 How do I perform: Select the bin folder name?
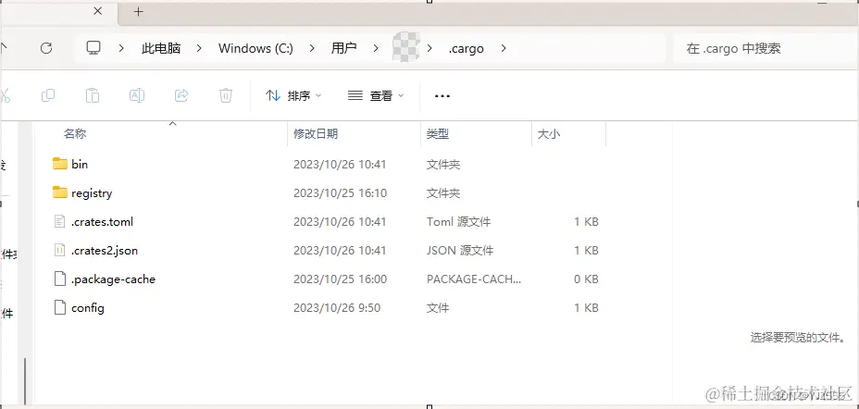click(x=80, y=164)
